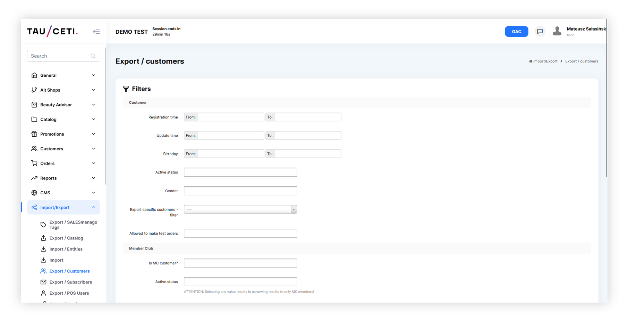
Task: Collapse the Import/Export section
Action: (x=93, y=207)
